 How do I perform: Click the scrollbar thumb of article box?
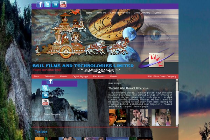click(x=177, y=86)
